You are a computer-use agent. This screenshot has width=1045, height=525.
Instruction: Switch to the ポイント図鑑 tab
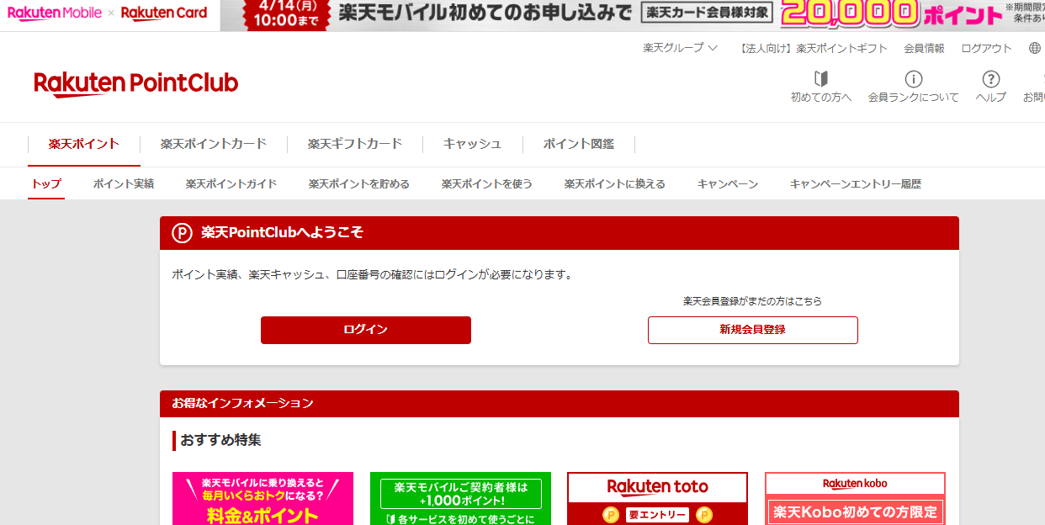click(x=579, y=144)
